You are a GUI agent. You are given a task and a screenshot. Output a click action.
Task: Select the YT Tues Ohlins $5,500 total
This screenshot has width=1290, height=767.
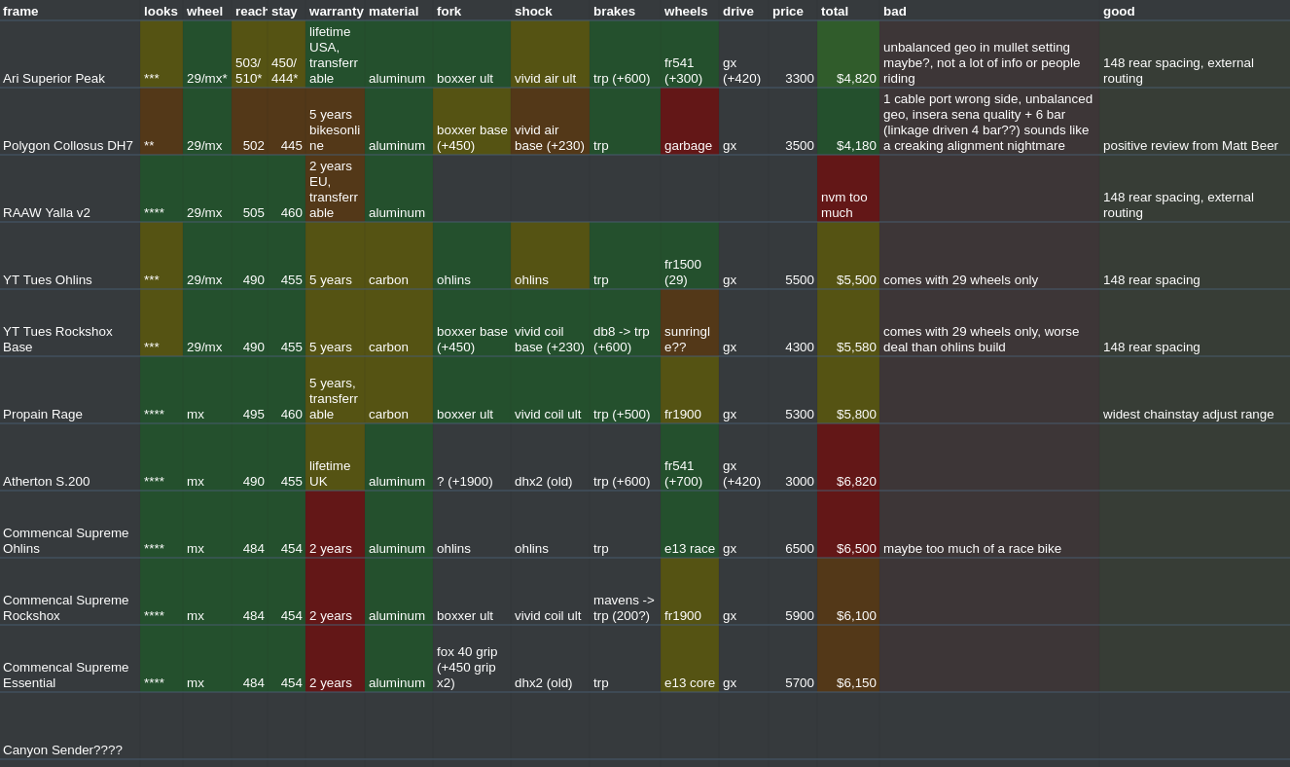pyautogui.click(x=847, y=257)
